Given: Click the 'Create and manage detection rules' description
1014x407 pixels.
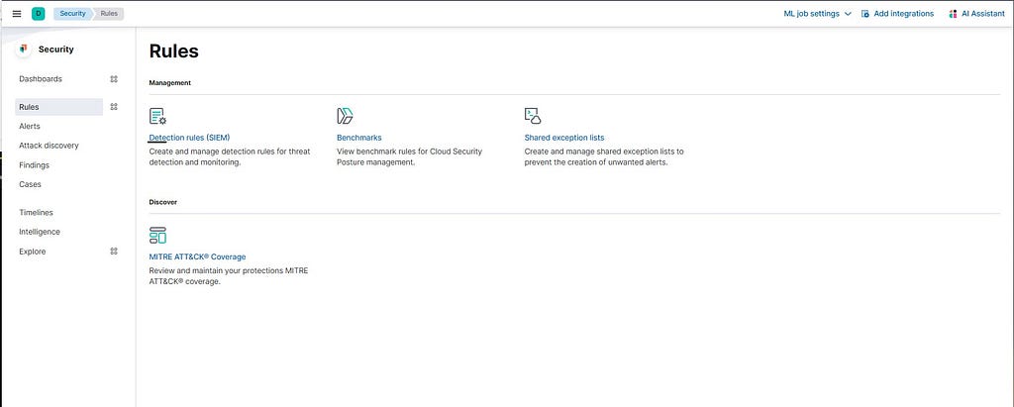Looking at the screenshot, I should pyautogui.click(x=230, y=156).
